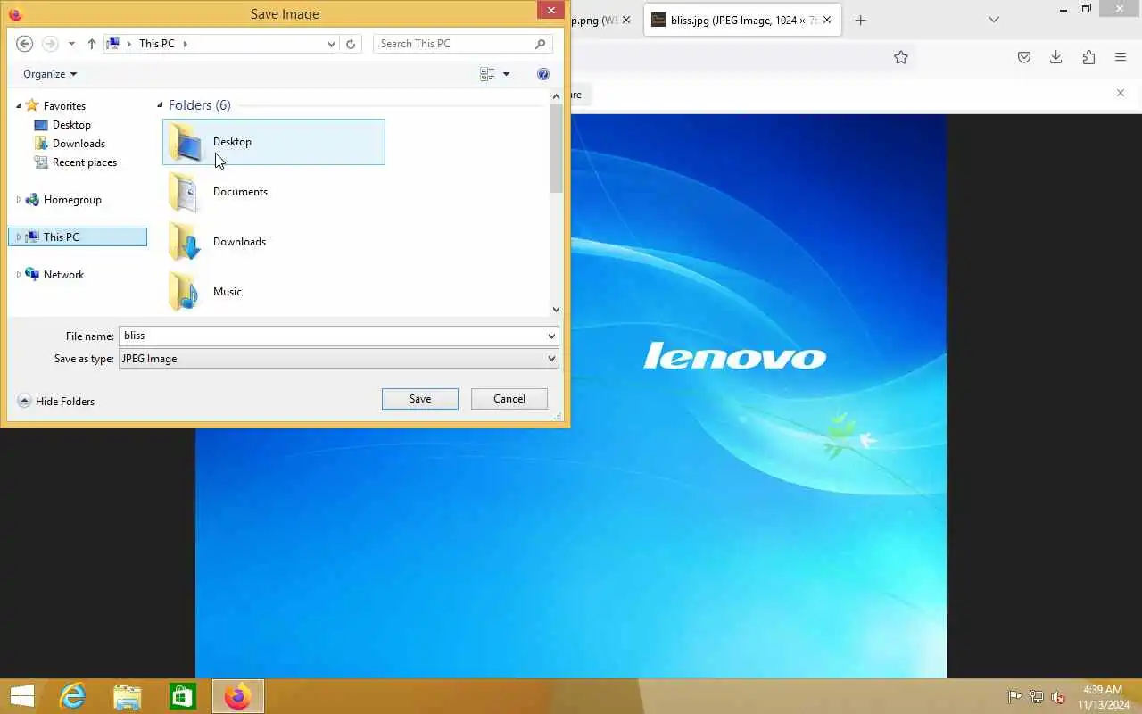
Task: Click the search magnifier icon
Action: point(541,44)
